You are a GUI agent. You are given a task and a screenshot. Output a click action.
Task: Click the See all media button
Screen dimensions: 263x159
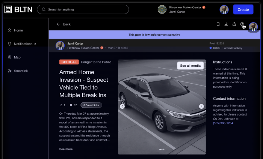click(190, 66)
